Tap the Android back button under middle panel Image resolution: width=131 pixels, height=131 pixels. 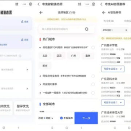pyautogui.click(x=82, y=128)
